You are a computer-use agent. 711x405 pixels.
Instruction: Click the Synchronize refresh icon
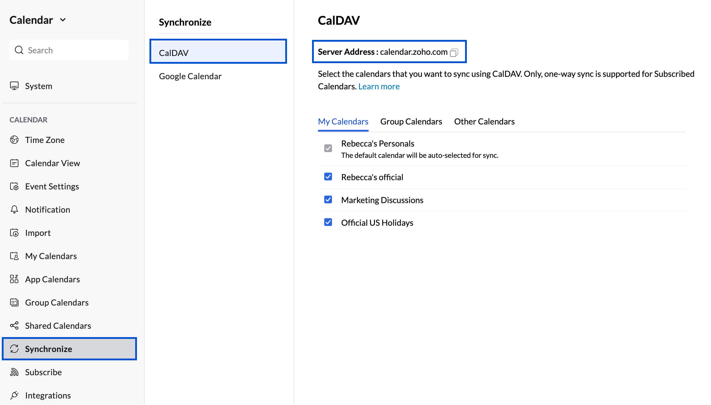(x=14, y=349)
